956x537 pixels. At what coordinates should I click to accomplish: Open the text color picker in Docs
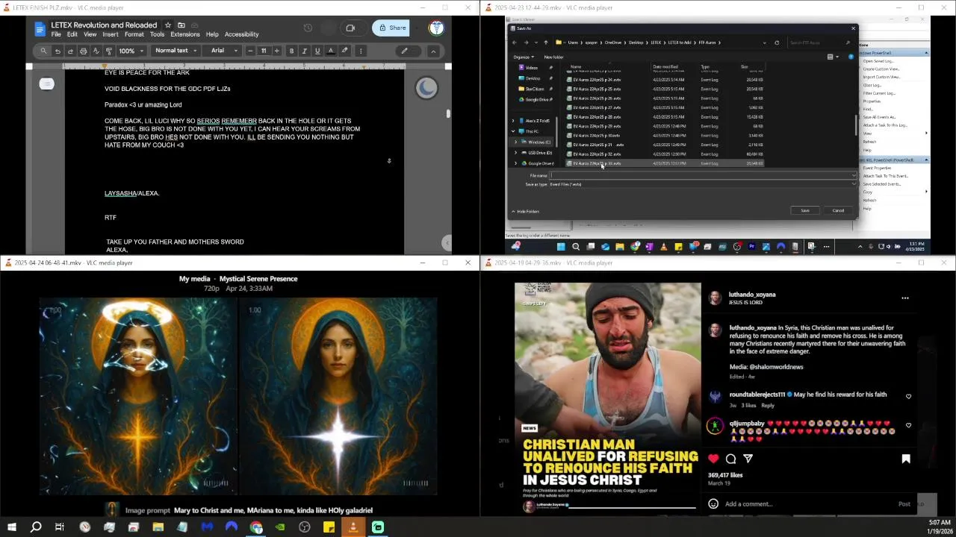pos(331,51)
